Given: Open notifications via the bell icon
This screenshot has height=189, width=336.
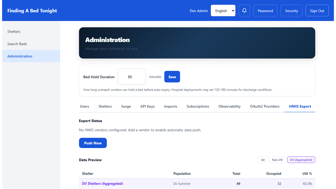Looking at the screenshot, I should (244, 10).
